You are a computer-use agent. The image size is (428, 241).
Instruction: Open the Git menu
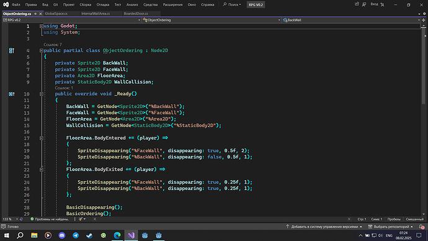(x=55, y=4)
